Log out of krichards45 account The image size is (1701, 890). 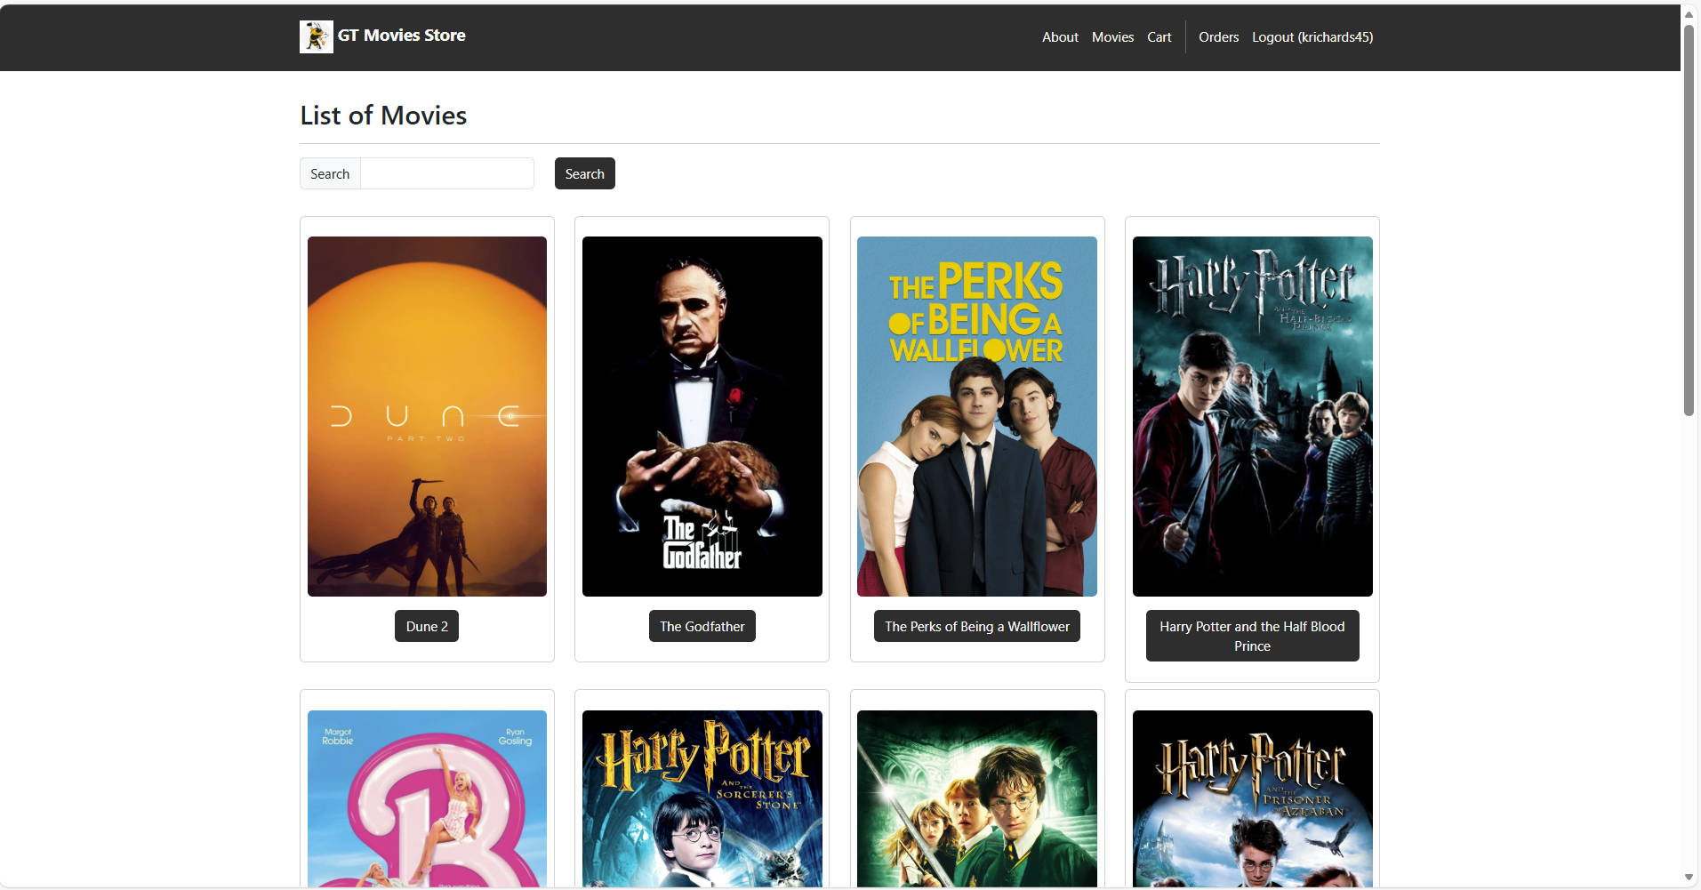pyautogui.click(x=1312, y=37)
